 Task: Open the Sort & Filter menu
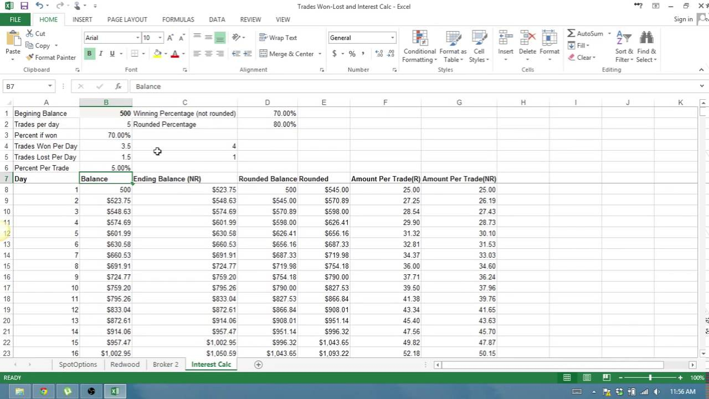(x=624, y=47)
